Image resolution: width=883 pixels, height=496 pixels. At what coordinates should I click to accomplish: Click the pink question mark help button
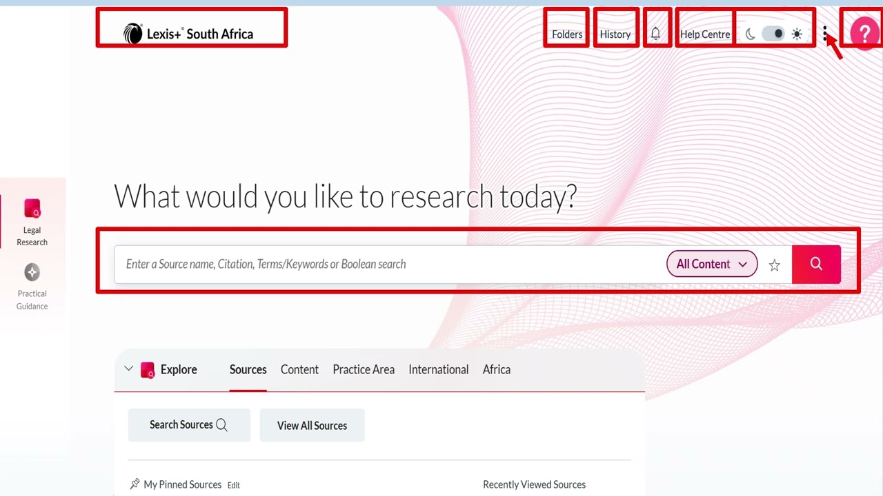tap(864, 34)
